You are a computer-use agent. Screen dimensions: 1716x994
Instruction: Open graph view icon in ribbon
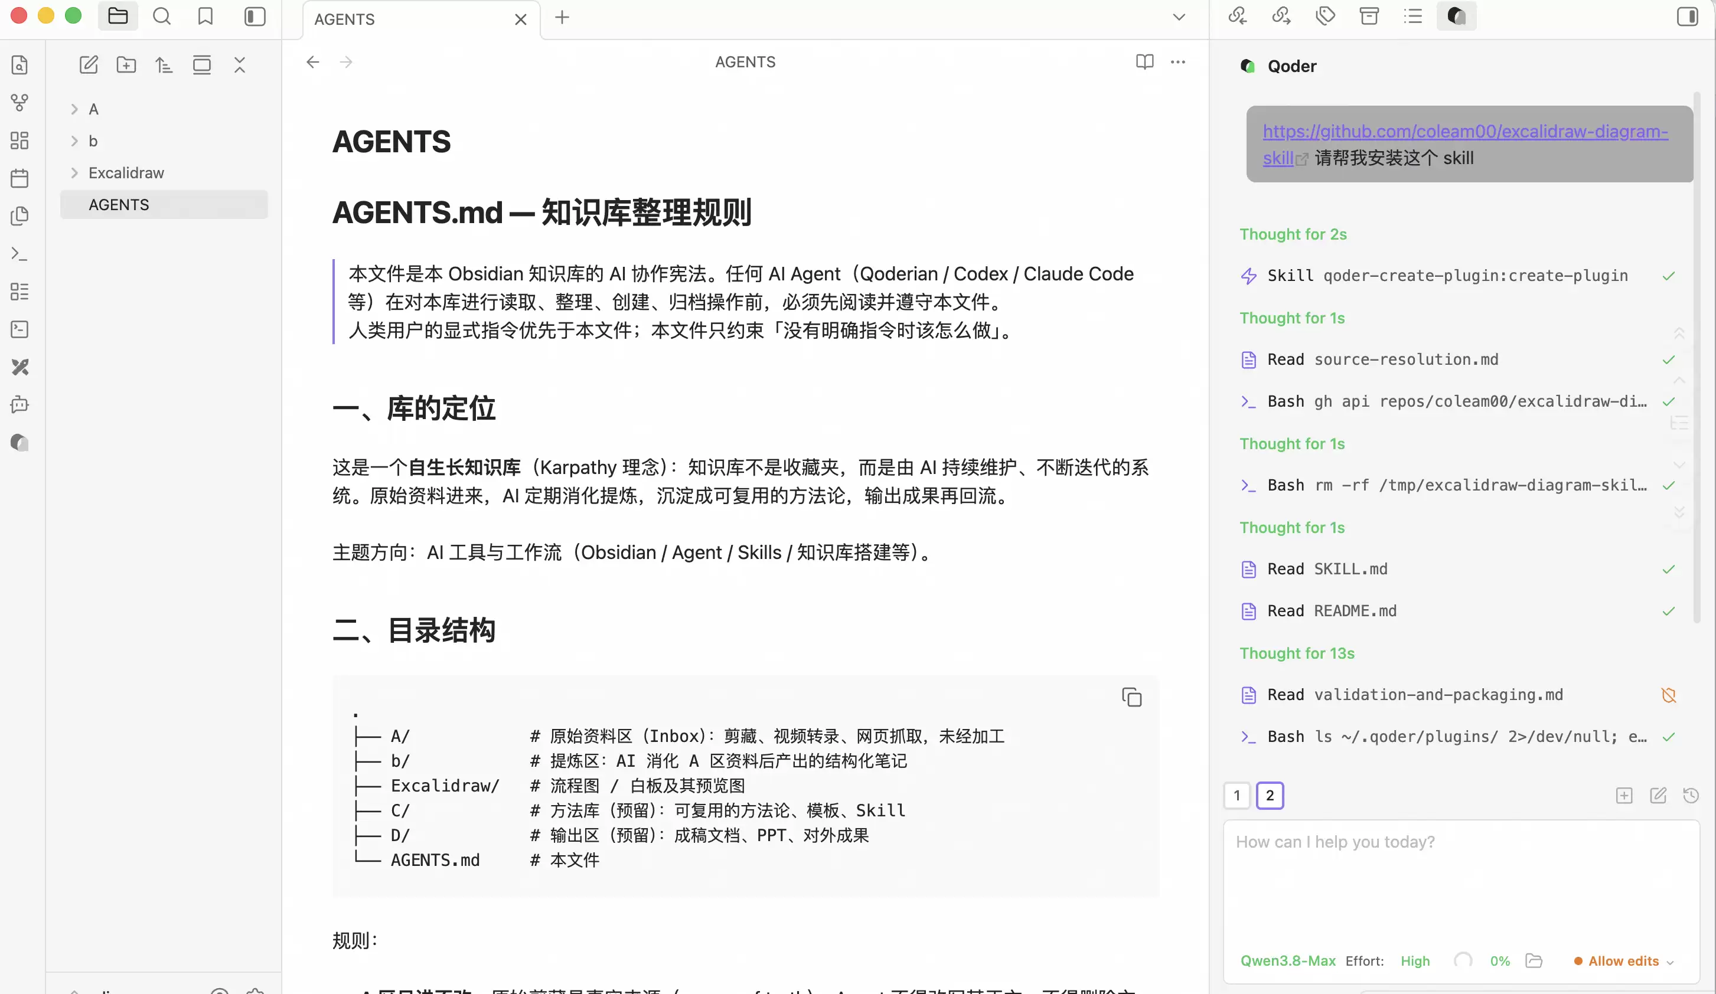[19, 103]
